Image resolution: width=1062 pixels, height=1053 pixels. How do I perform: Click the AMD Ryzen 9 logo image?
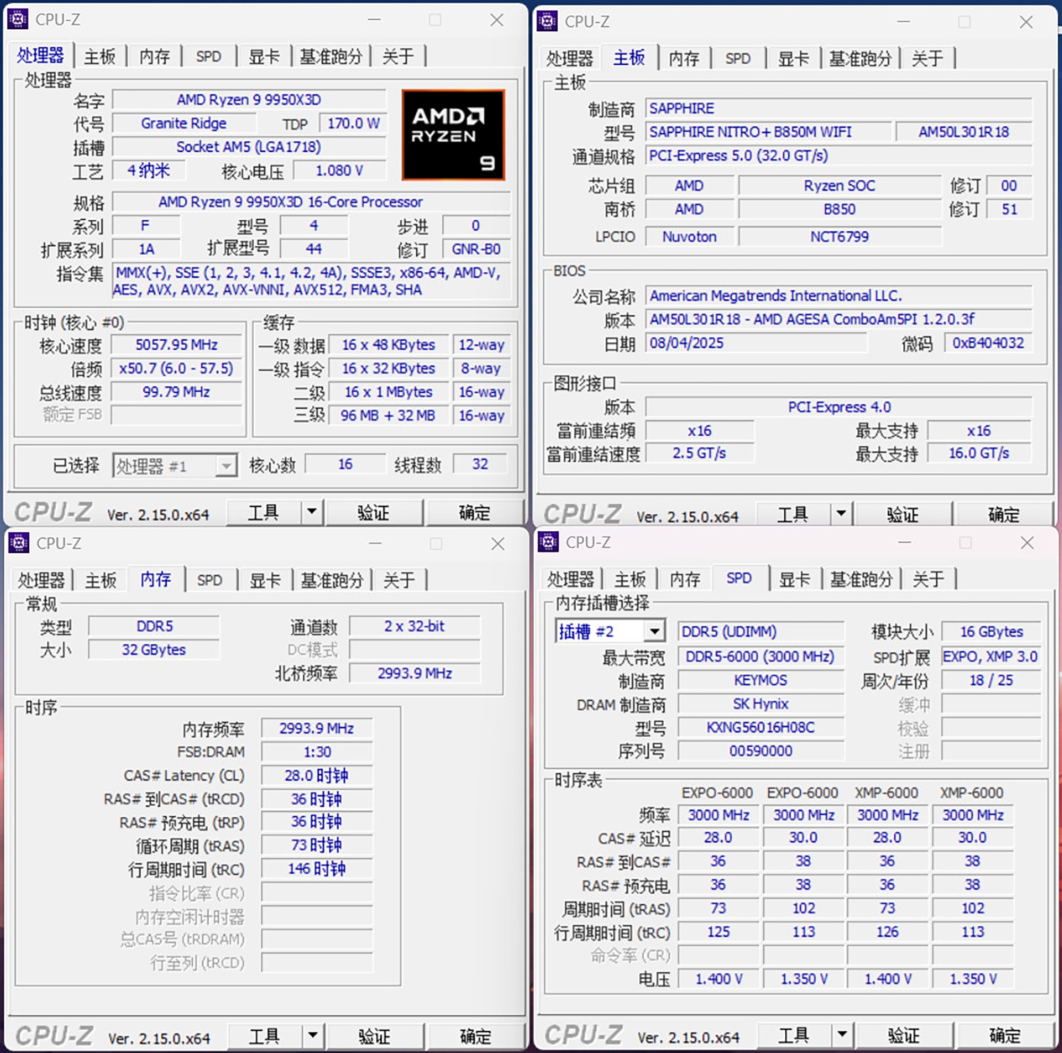coord(453,135)
